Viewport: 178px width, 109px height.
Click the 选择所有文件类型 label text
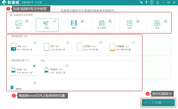[x=23, y=15]
